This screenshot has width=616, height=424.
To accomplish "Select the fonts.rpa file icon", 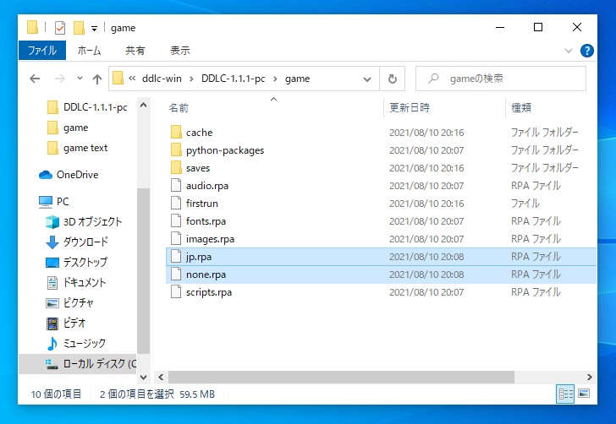I will pyautogui.click(x=176, y=220).
